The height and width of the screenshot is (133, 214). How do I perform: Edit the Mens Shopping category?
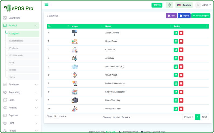click(176, 100)
